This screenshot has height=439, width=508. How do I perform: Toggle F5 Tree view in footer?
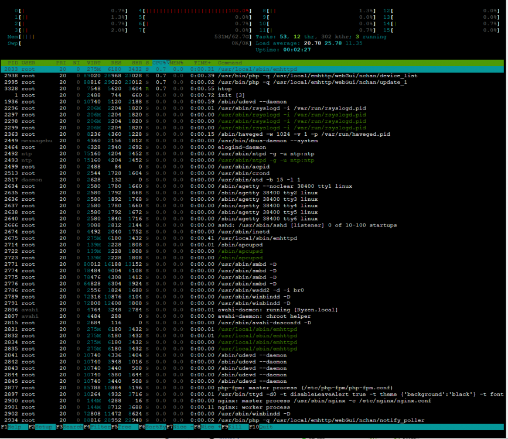pos(125,427)
